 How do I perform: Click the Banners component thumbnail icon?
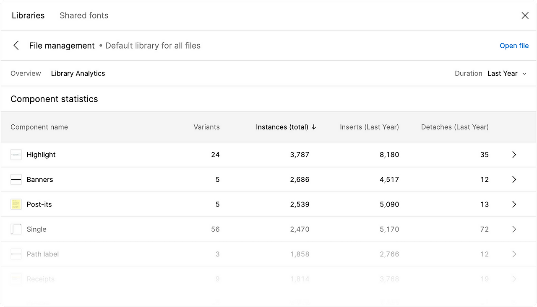(x=16, y=180)
